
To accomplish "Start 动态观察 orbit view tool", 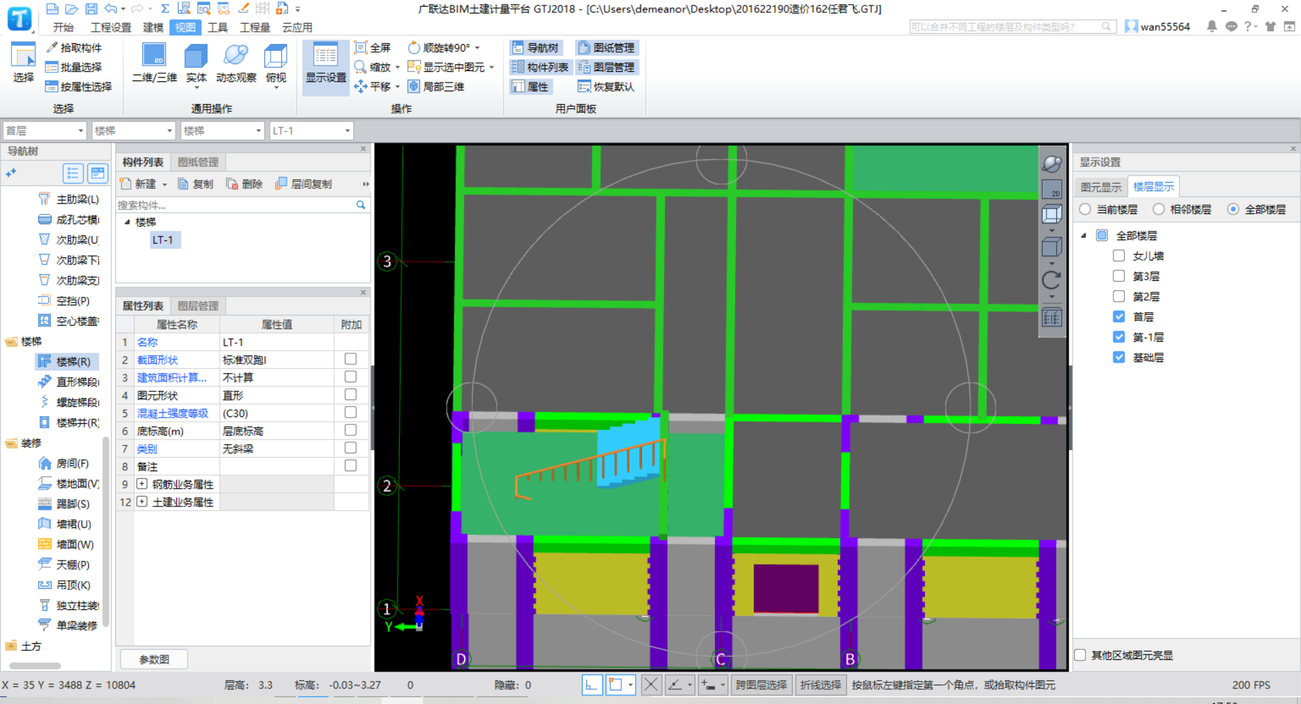I will point(236,63).
